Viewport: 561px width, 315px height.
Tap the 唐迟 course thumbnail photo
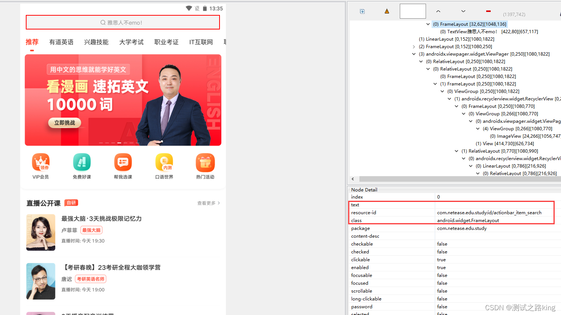[x=41, y=281]
